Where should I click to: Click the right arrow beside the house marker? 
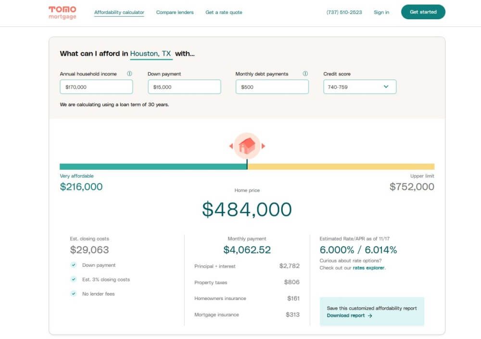(264, 145)
